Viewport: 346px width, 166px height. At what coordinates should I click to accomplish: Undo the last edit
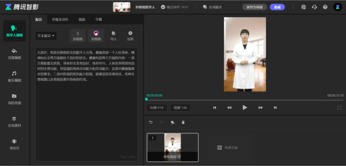151,122
